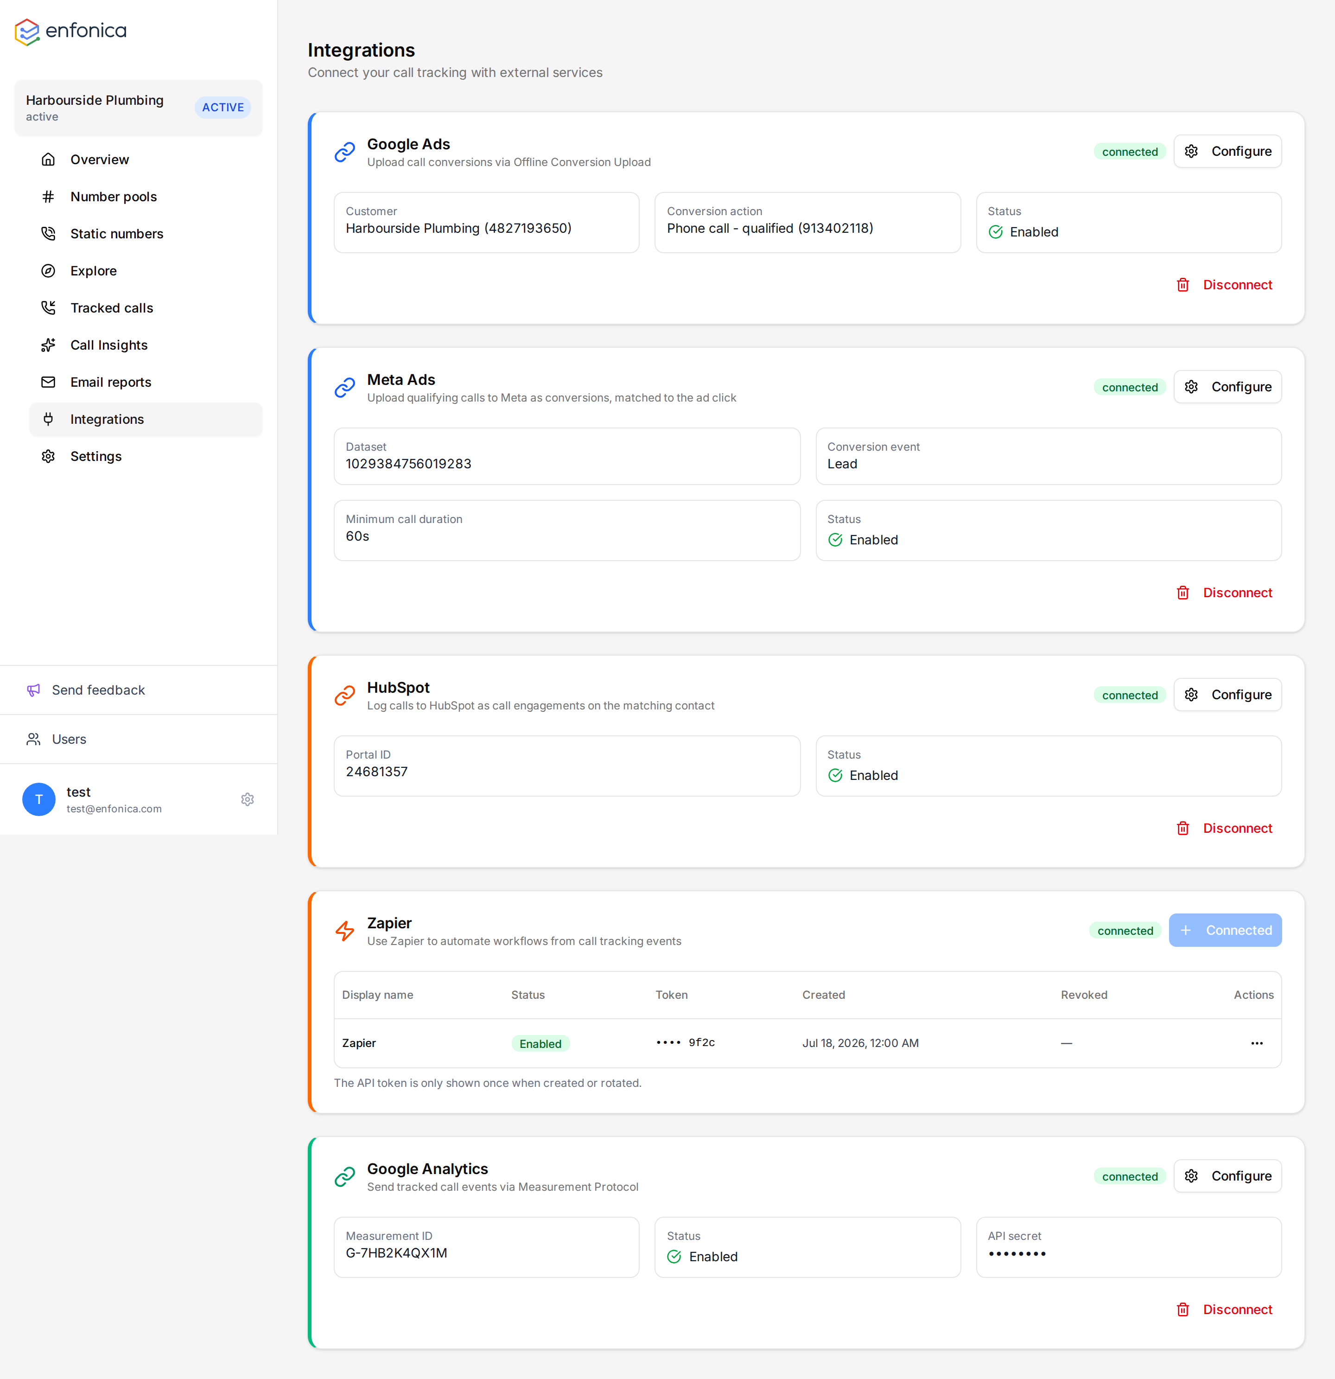Screen dimensions: 1335x1379
Task: Disconnect Google Ads
Action: 1224,285
